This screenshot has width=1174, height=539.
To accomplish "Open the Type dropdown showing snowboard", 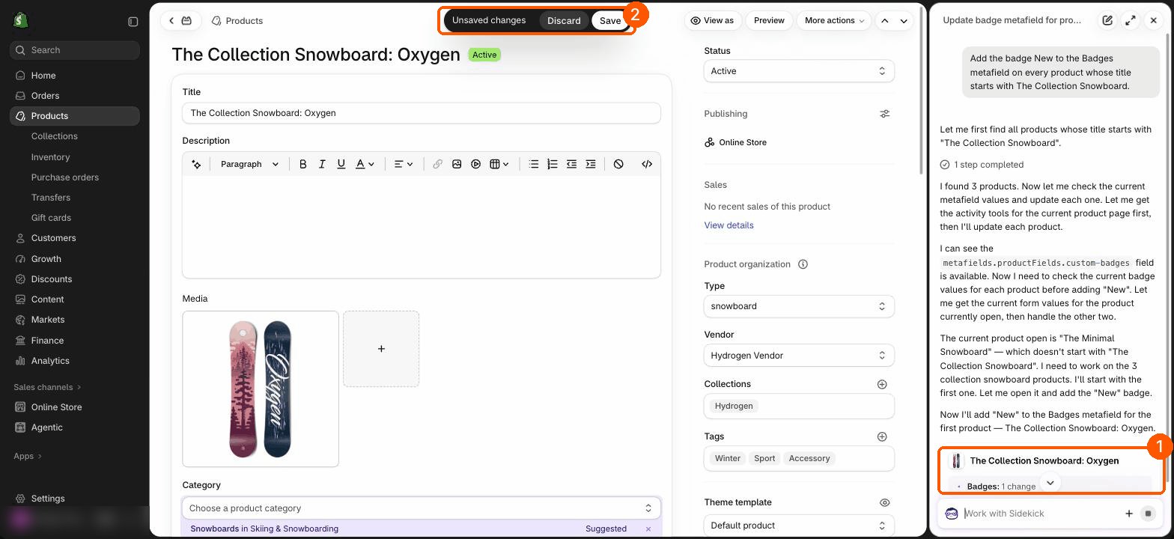I will coord(799,306).
